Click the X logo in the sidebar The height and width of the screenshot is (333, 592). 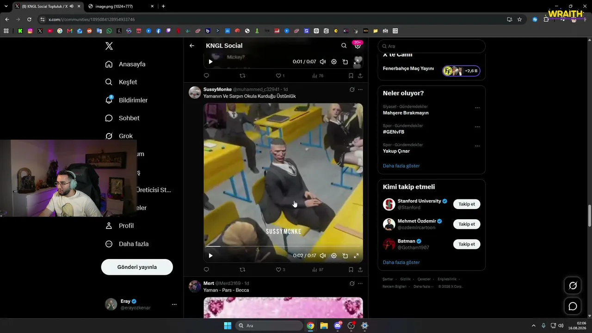(109, 46)
